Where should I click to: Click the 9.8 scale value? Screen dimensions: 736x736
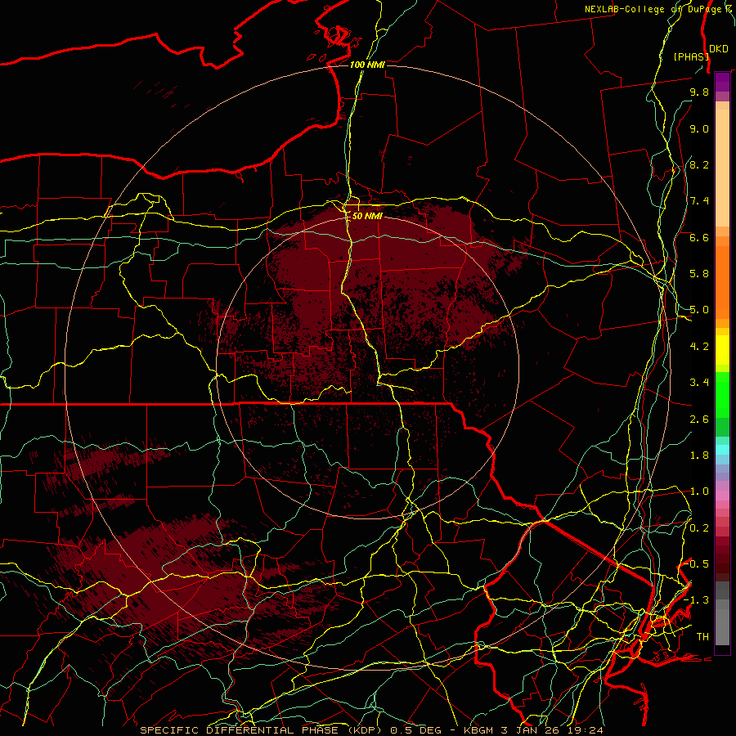[699, 92]
